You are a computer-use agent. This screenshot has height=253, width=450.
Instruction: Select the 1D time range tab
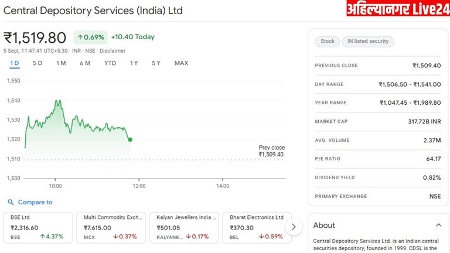coord(15,63)
